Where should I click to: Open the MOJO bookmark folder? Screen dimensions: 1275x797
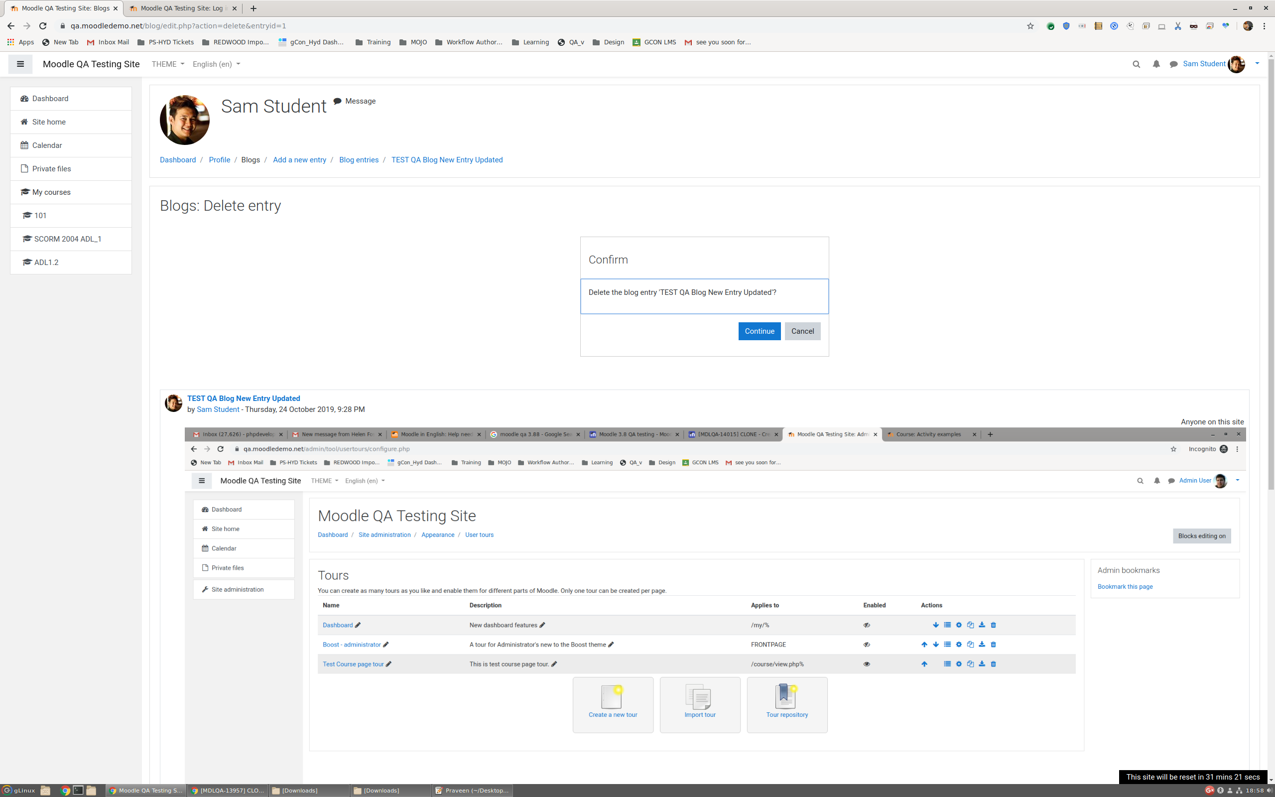[x=413, y=42]
